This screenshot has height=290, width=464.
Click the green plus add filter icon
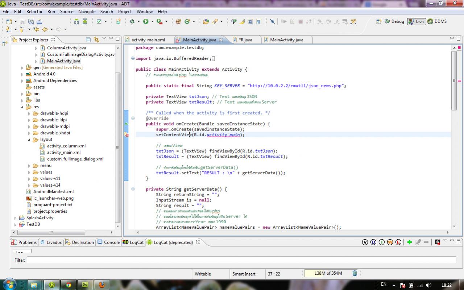pyautogui.click(x=409, y=242)
